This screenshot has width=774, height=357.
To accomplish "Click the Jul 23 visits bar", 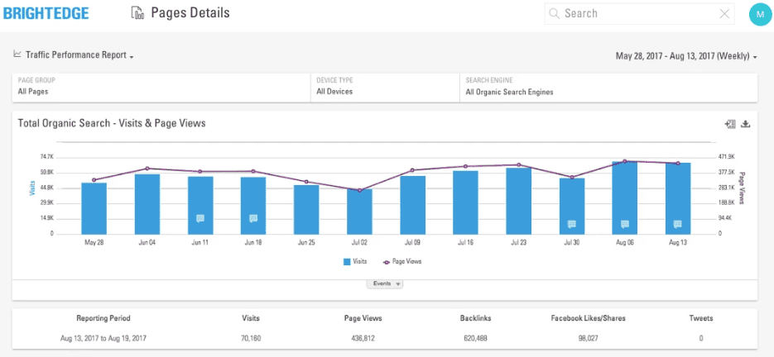I will (x=519, y=201).
